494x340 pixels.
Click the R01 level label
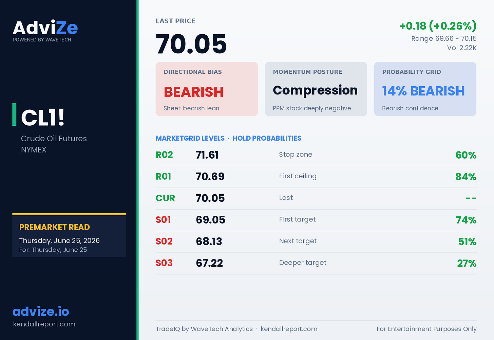point(164,177)
